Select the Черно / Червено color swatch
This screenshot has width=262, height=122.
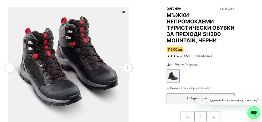(173, 76)
